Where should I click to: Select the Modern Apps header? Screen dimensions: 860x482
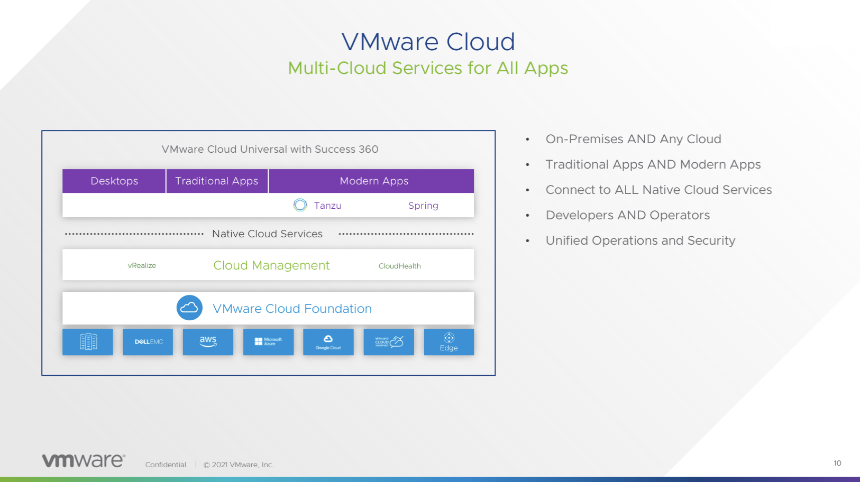coord(373,181)
